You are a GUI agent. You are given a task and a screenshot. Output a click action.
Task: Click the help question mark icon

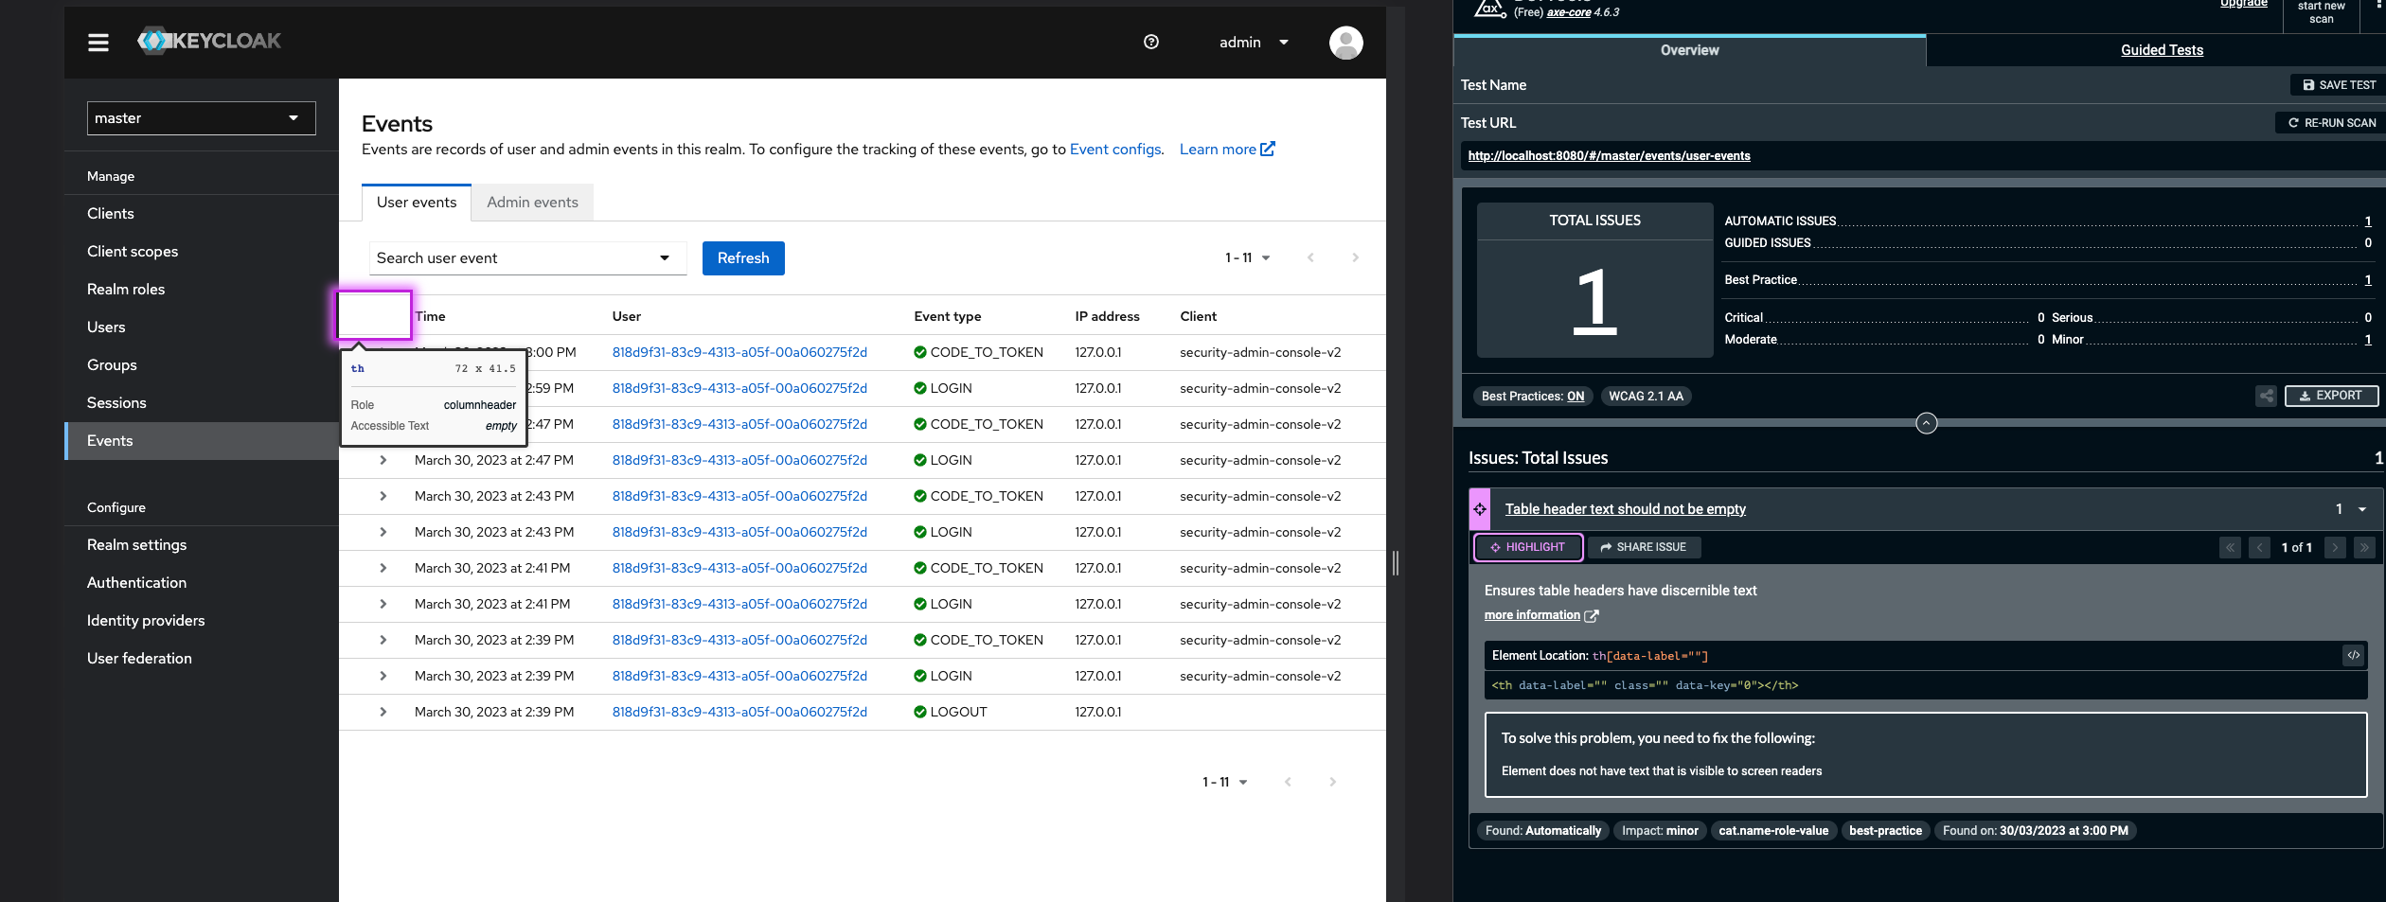click(x=1151, y=42)
